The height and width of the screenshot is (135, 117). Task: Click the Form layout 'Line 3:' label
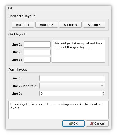(x=17, y=93)
